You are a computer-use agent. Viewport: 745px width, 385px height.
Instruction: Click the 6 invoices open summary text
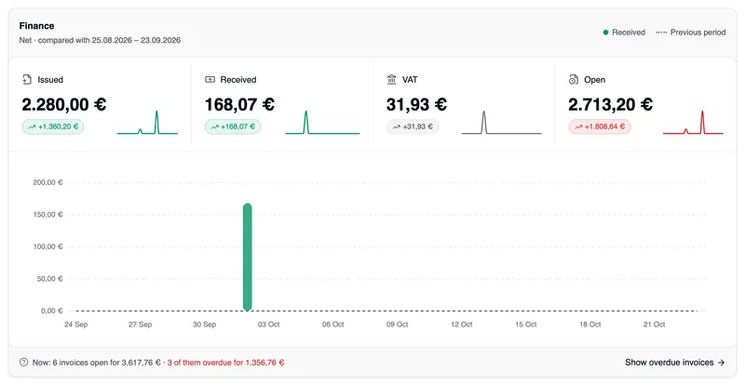coord(97,362)
